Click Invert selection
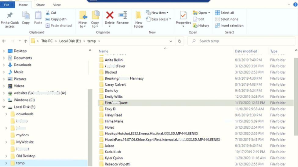The height and width of the screenshot is (167, 298). pos(229,26)
